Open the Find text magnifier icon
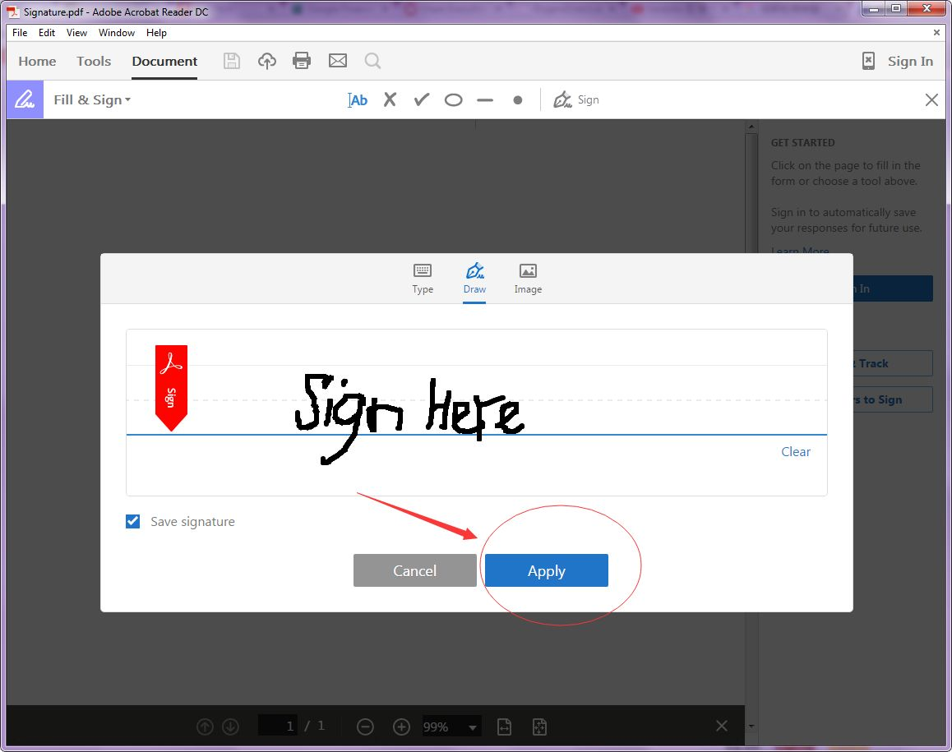Screen dimensions: 952x752 pos(372,61)
